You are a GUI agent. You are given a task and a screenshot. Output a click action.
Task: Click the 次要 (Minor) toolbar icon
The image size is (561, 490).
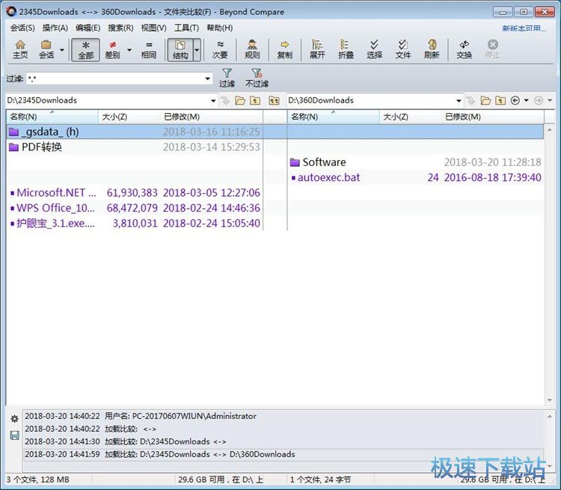220,49
